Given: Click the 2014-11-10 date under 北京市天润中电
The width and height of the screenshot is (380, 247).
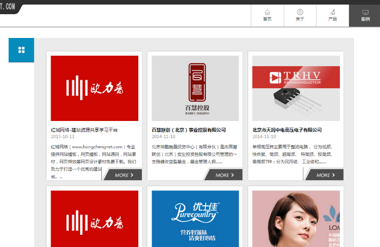Looking at the screenshot, I should [264, 137].
